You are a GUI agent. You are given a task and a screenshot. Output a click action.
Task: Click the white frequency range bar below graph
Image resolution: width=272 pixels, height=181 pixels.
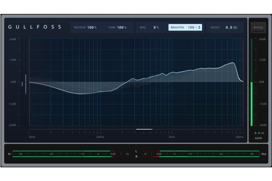(144, 129)
